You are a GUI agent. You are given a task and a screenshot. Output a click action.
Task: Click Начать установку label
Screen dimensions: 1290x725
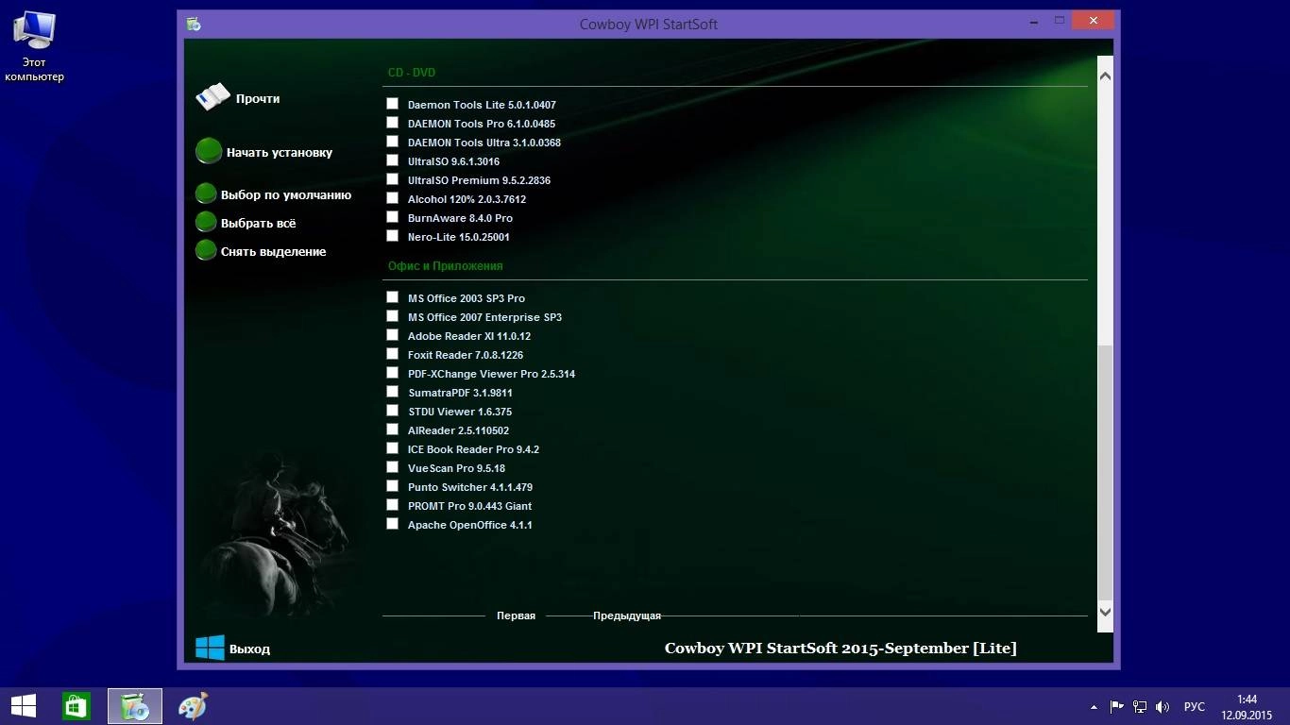tap(280, 152)
